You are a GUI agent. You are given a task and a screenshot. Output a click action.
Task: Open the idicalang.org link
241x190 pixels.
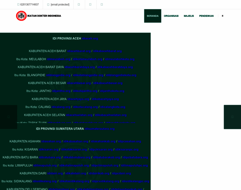pyautogui.click(x=61, y=107)
